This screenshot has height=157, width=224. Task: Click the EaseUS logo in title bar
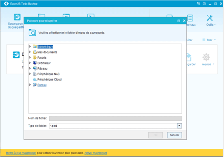click(6, 4)
